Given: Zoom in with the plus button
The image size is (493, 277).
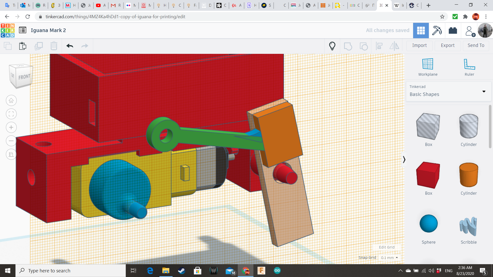Looking at the screenshot, I should point(11,127).
